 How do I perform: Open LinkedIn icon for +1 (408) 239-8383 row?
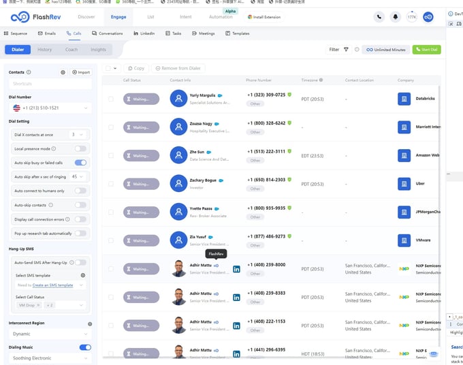coord(236,298)
